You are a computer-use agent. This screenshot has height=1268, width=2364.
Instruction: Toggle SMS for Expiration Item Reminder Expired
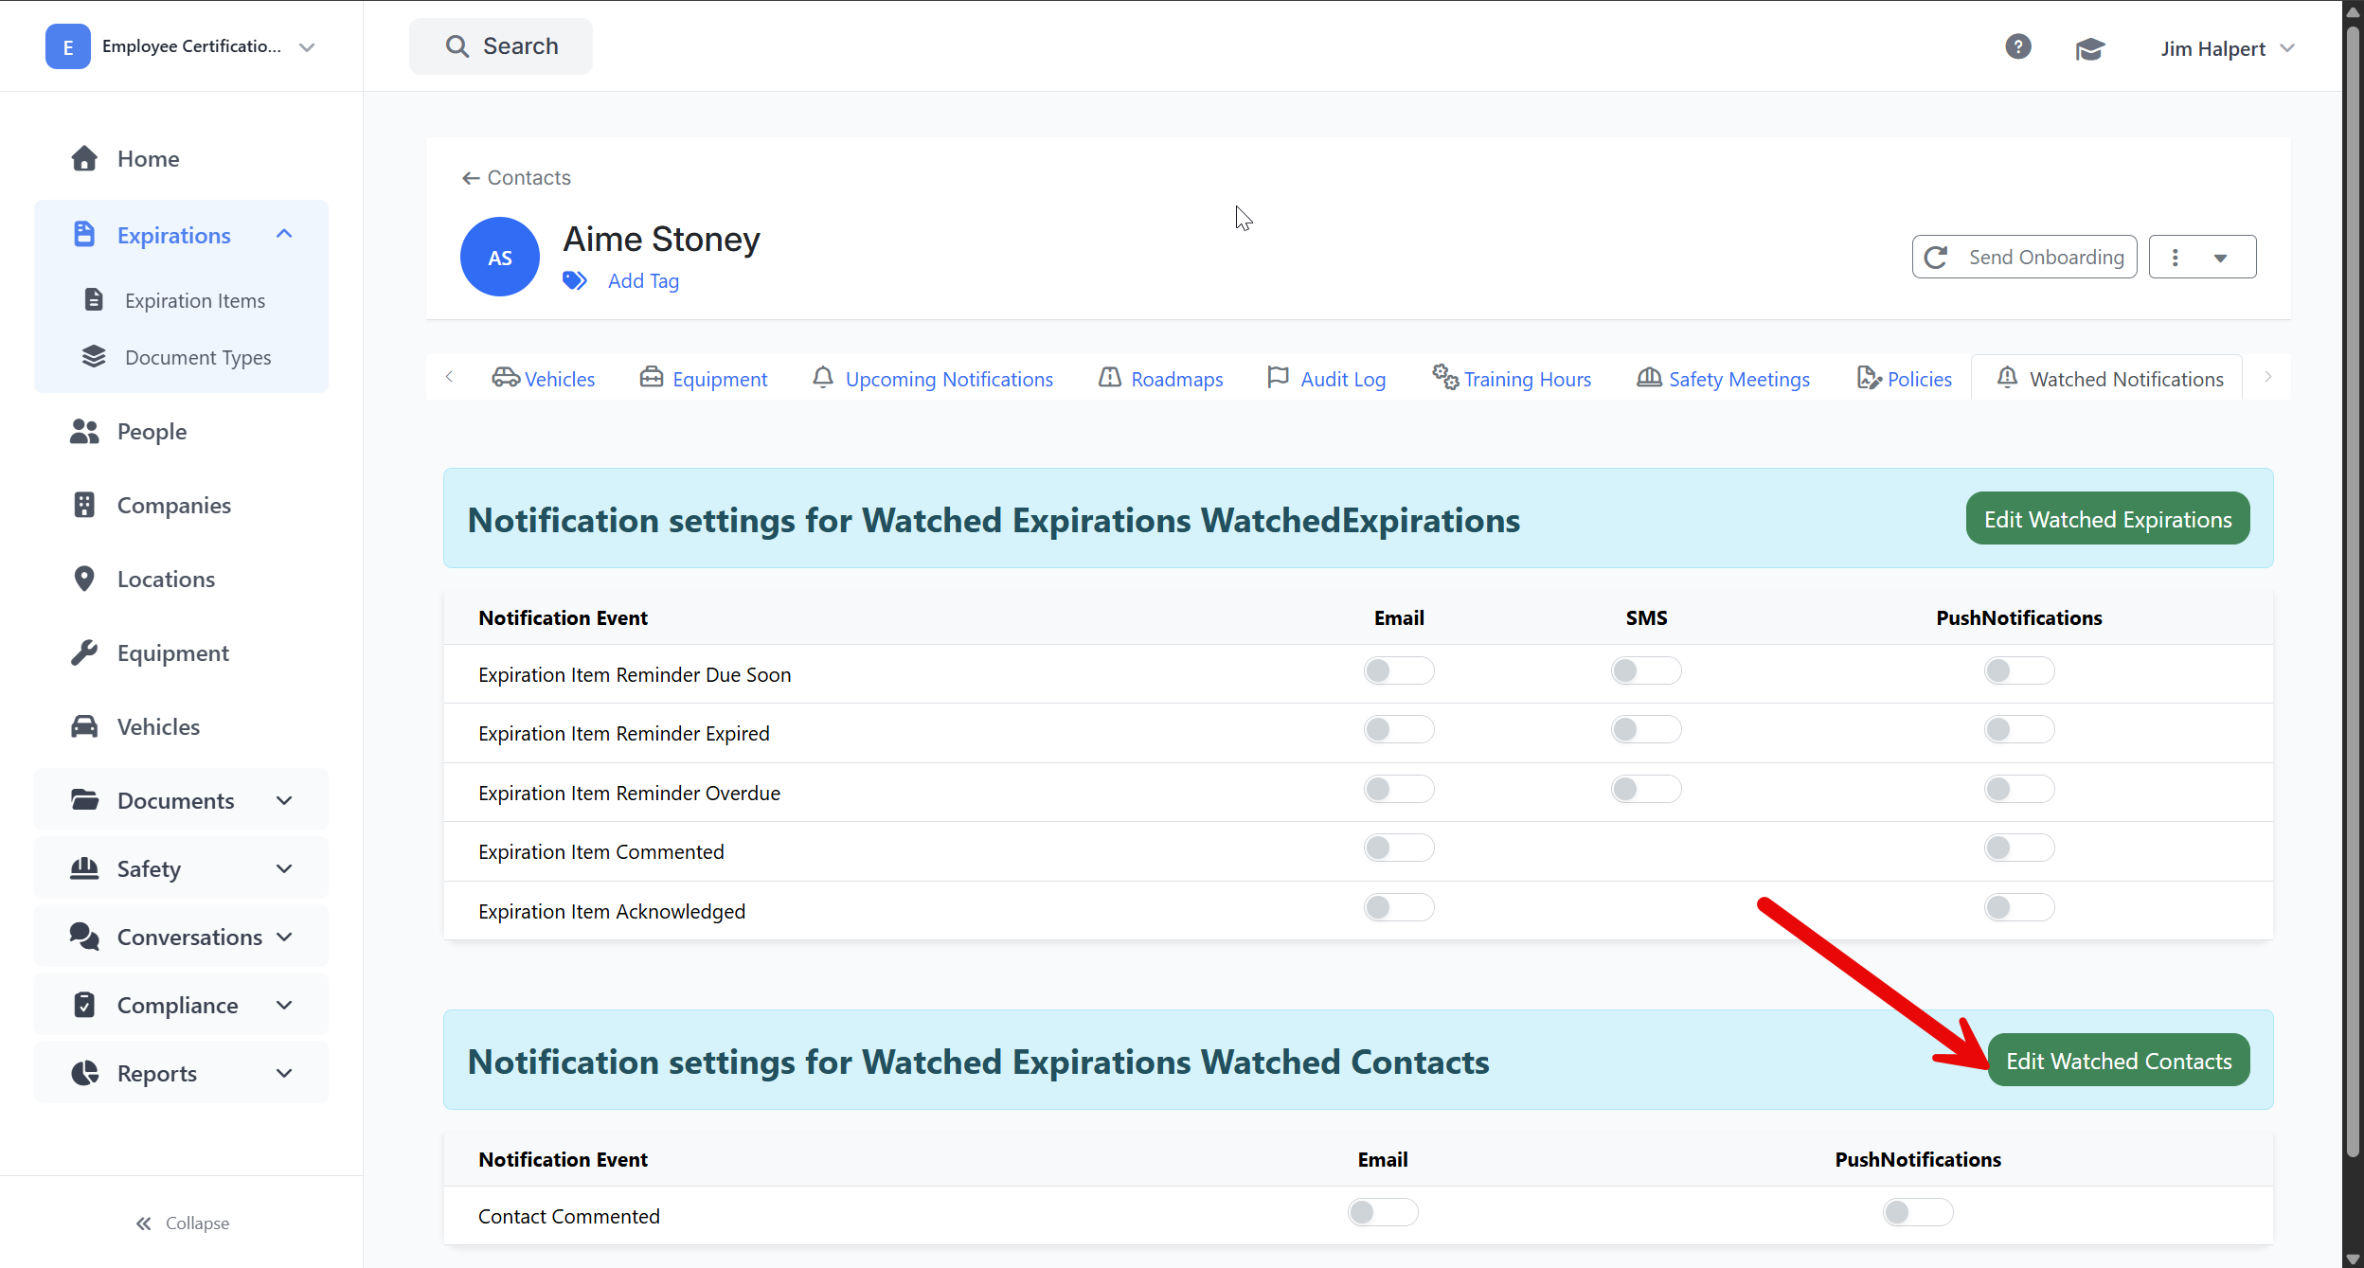click(1646, 729)
